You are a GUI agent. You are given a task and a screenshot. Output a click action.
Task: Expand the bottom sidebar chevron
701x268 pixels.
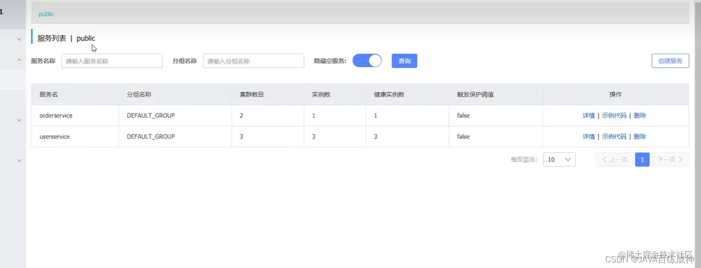point(19,160)
